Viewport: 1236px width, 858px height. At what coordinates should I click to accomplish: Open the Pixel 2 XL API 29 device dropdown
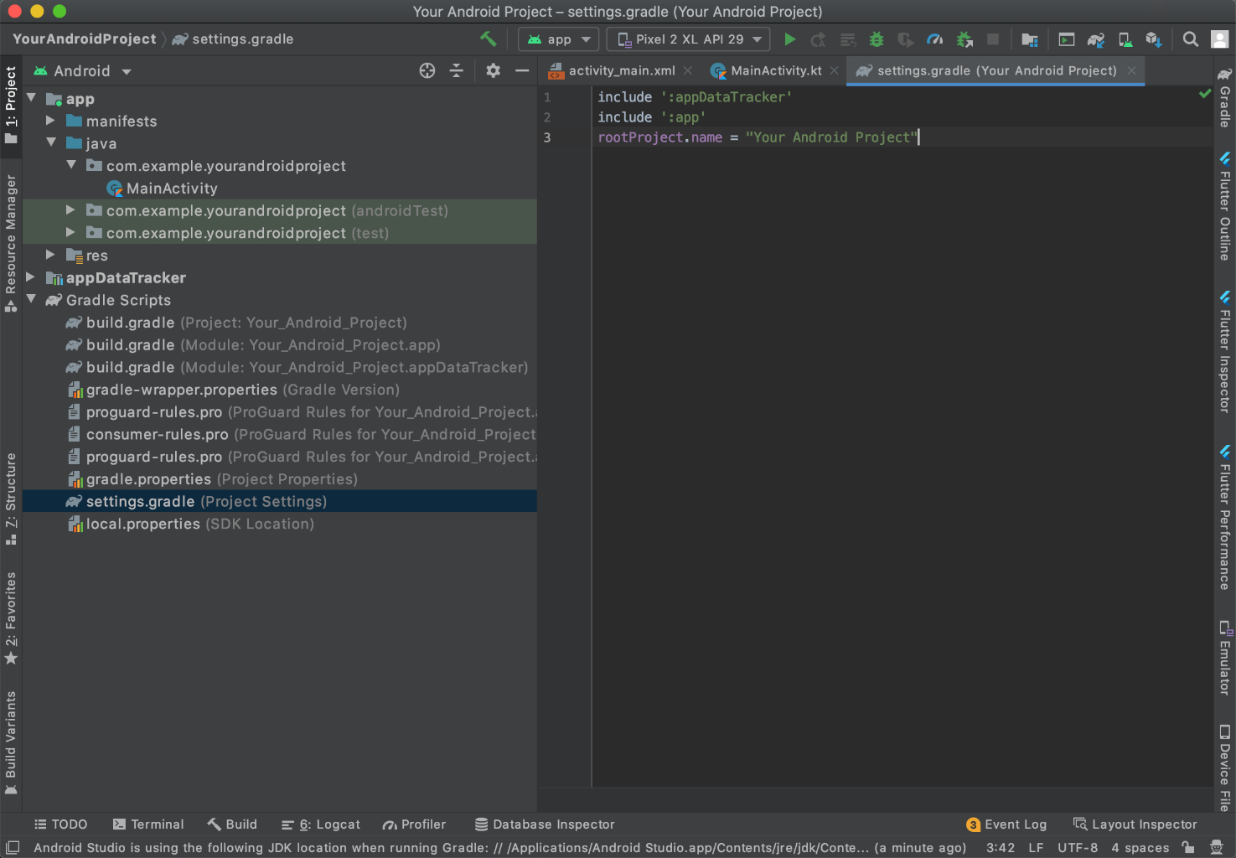[689, 39]
